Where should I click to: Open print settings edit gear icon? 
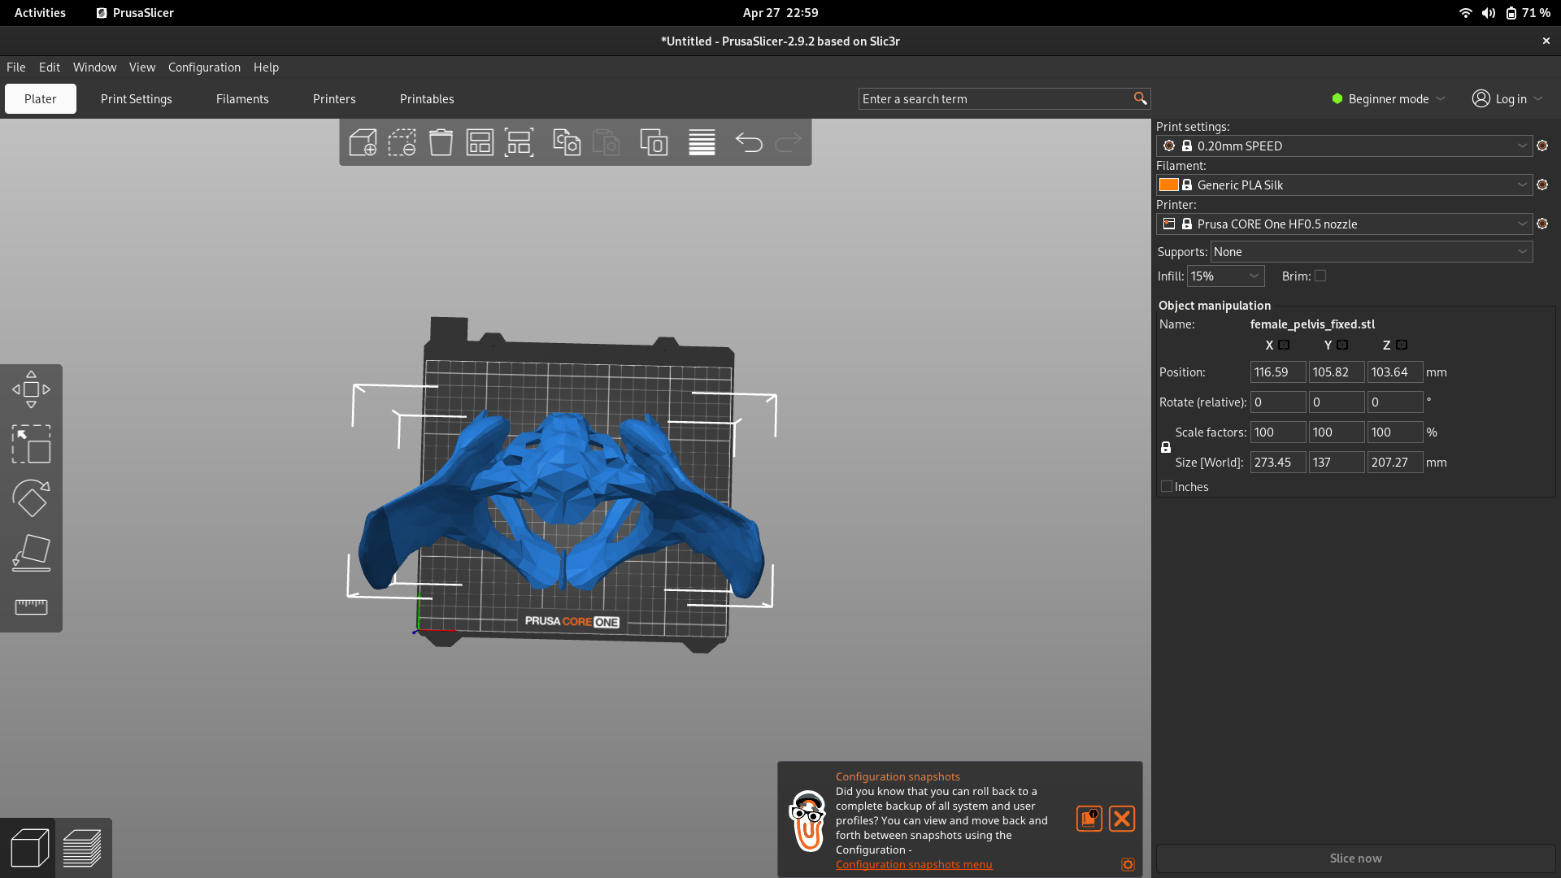pyautogui.click(x=1542, y=146)
